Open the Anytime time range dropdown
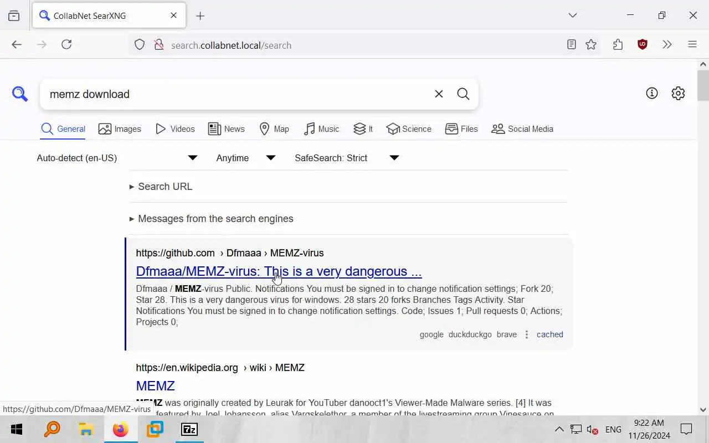The width and height of the screenshot is (709, 443). click(246, 158)
